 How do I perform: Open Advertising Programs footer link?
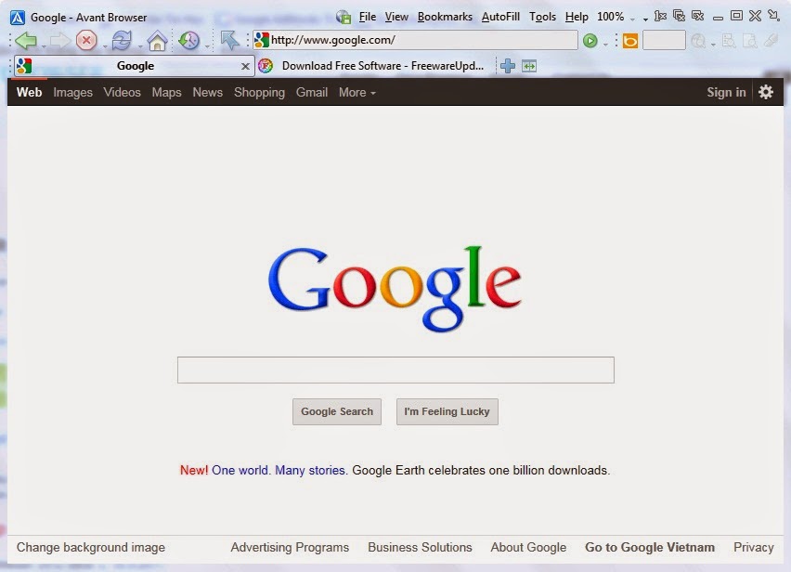click(290, 547)
